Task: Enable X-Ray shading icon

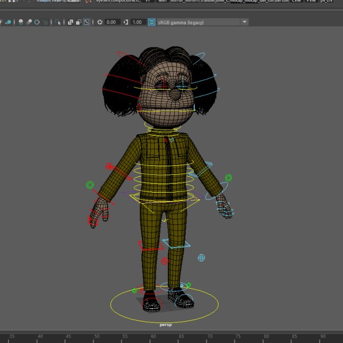Action: point(70,22)
